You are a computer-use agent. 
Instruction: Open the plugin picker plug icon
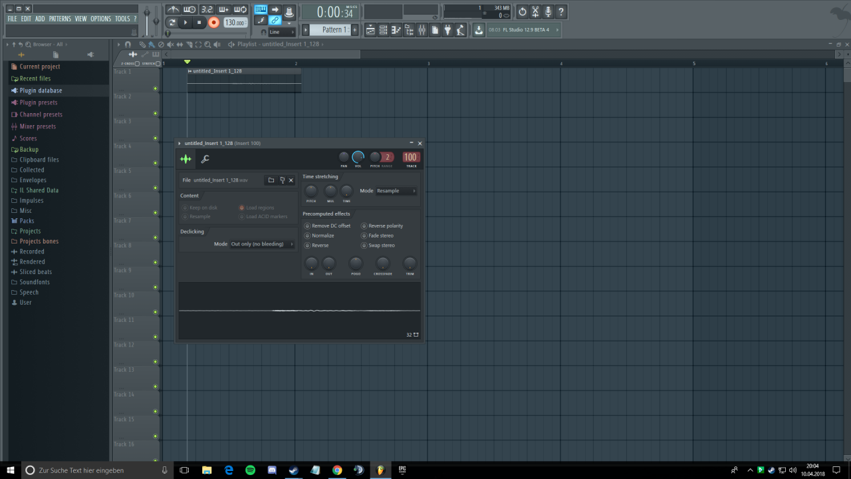coord(447,30)
